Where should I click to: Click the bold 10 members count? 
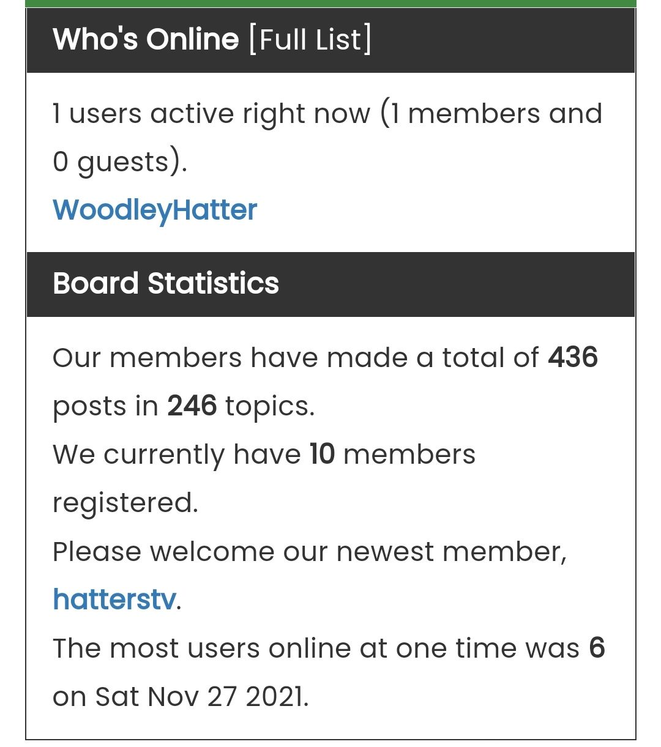tap(323, 455)
